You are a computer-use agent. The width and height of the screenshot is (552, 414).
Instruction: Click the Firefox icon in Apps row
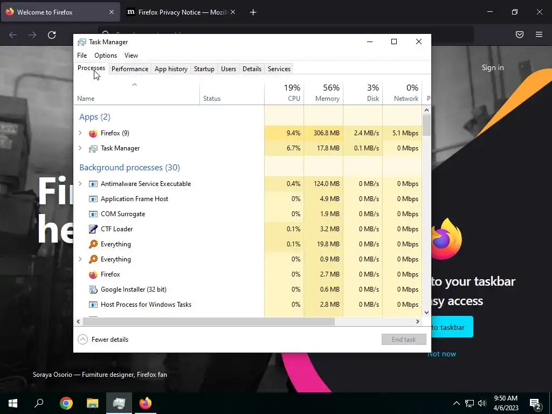click(x=93, y=134)
